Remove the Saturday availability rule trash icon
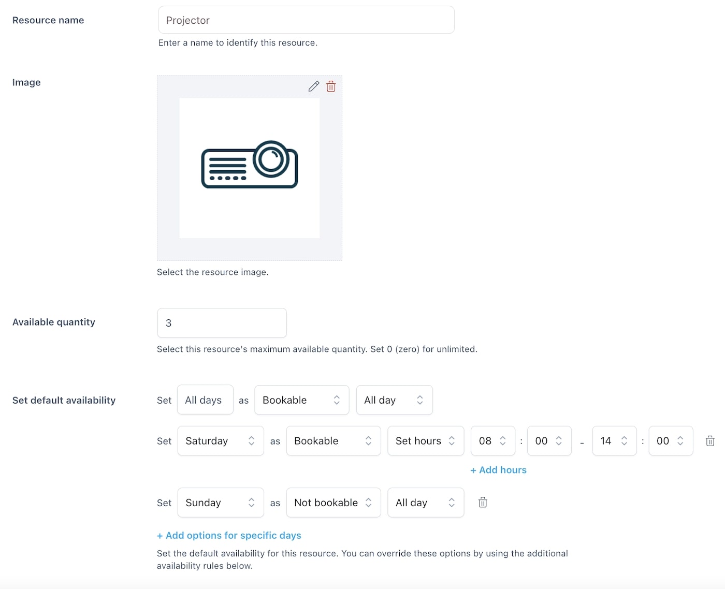The image size is (725, 589). 710,441
